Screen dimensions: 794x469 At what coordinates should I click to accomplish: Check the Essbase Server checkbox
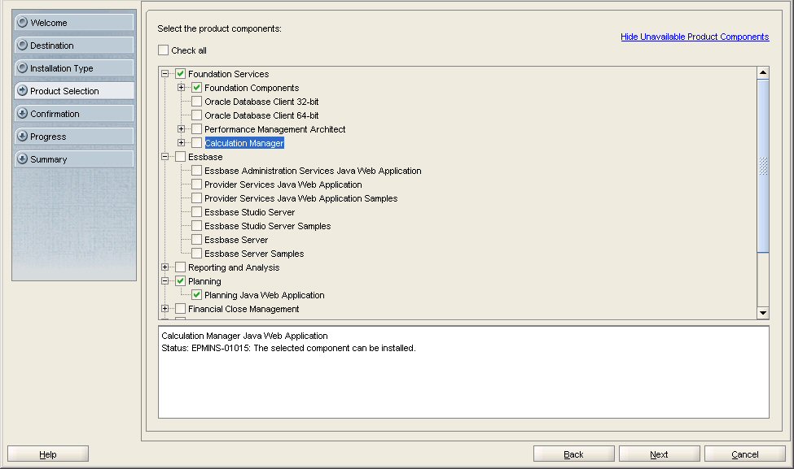pyautogui.click(x=196, y=240)
